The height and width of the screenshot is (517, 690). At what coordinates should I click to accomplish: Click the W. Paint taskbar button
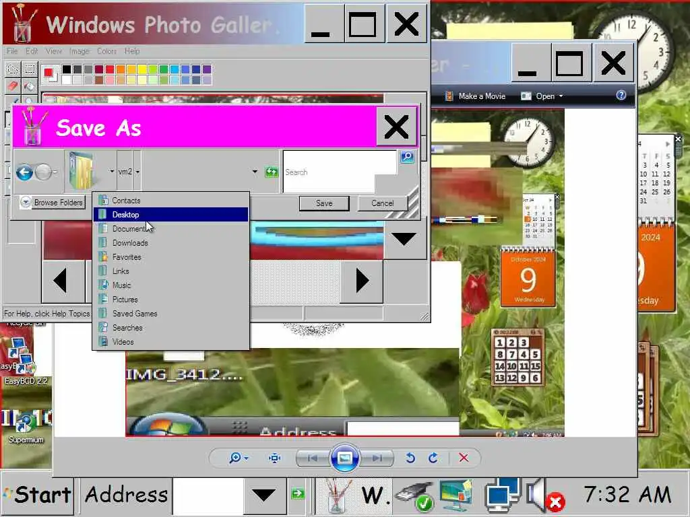coord(354,495)
